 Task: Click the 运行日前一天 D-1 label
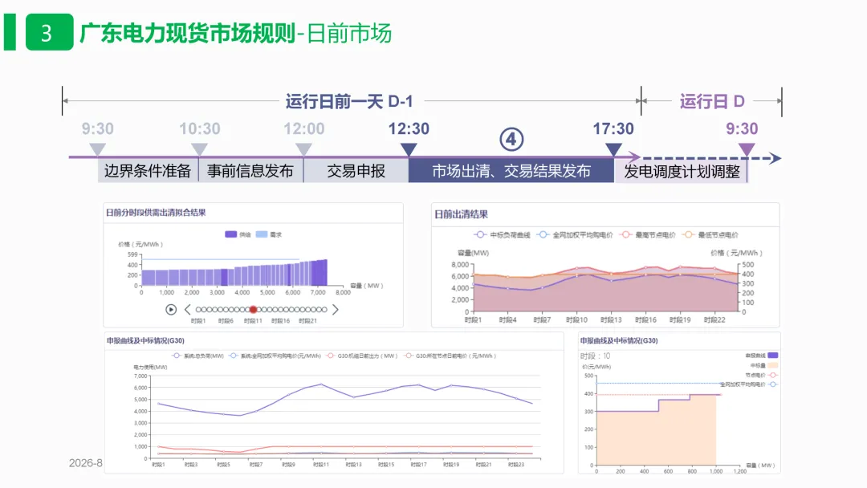pyautogui.click(x=349, y=101)
